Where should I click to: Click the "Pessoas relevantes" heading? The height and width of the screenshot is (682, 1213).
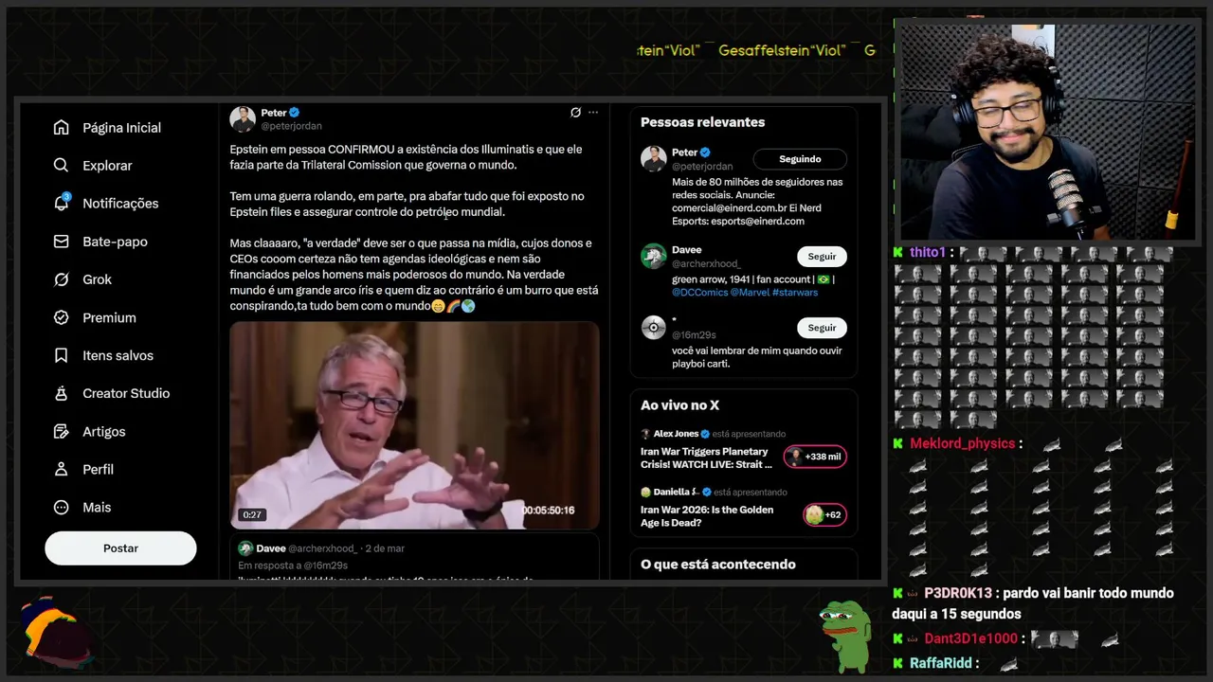[702, 122]
